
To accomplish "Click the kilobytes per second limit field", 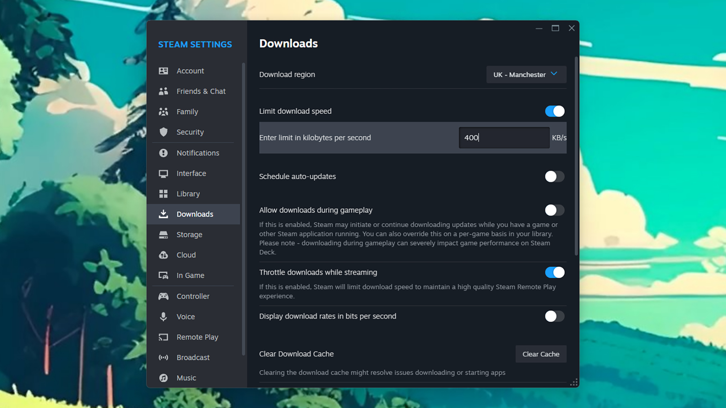I will pyautogui.click(x=504, y=138).
